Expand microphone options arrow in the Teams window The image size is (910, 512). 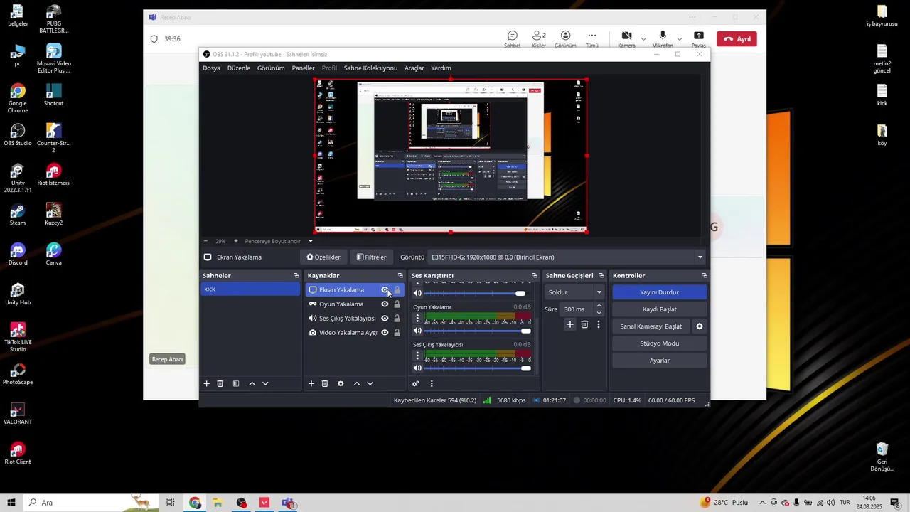click(x=679, y=39)
